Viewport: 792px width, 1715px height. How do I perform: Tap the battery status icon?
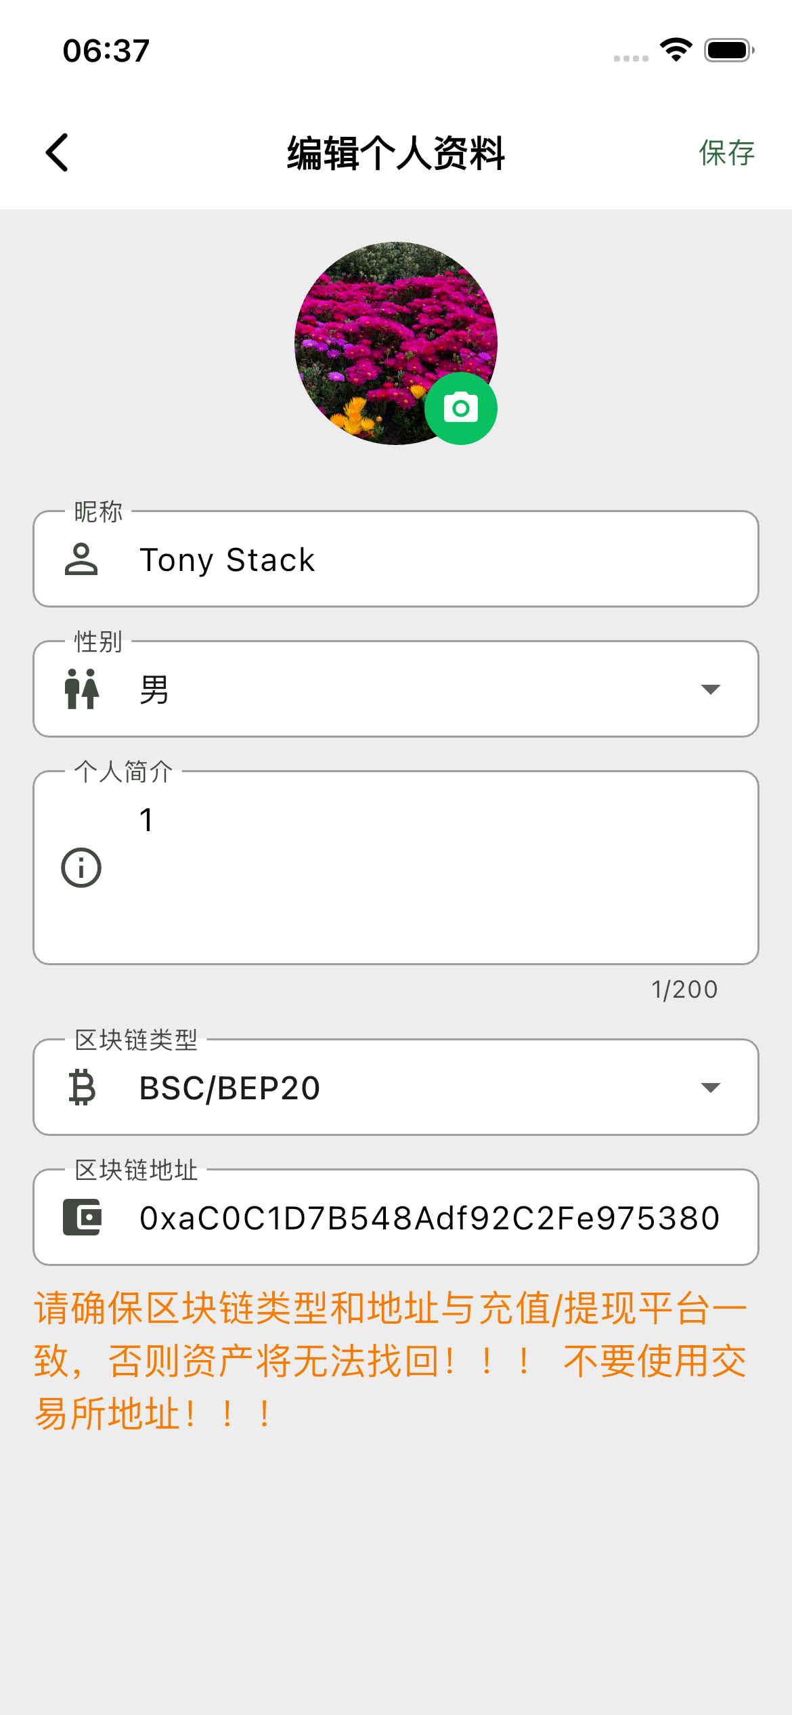(729, 50)
